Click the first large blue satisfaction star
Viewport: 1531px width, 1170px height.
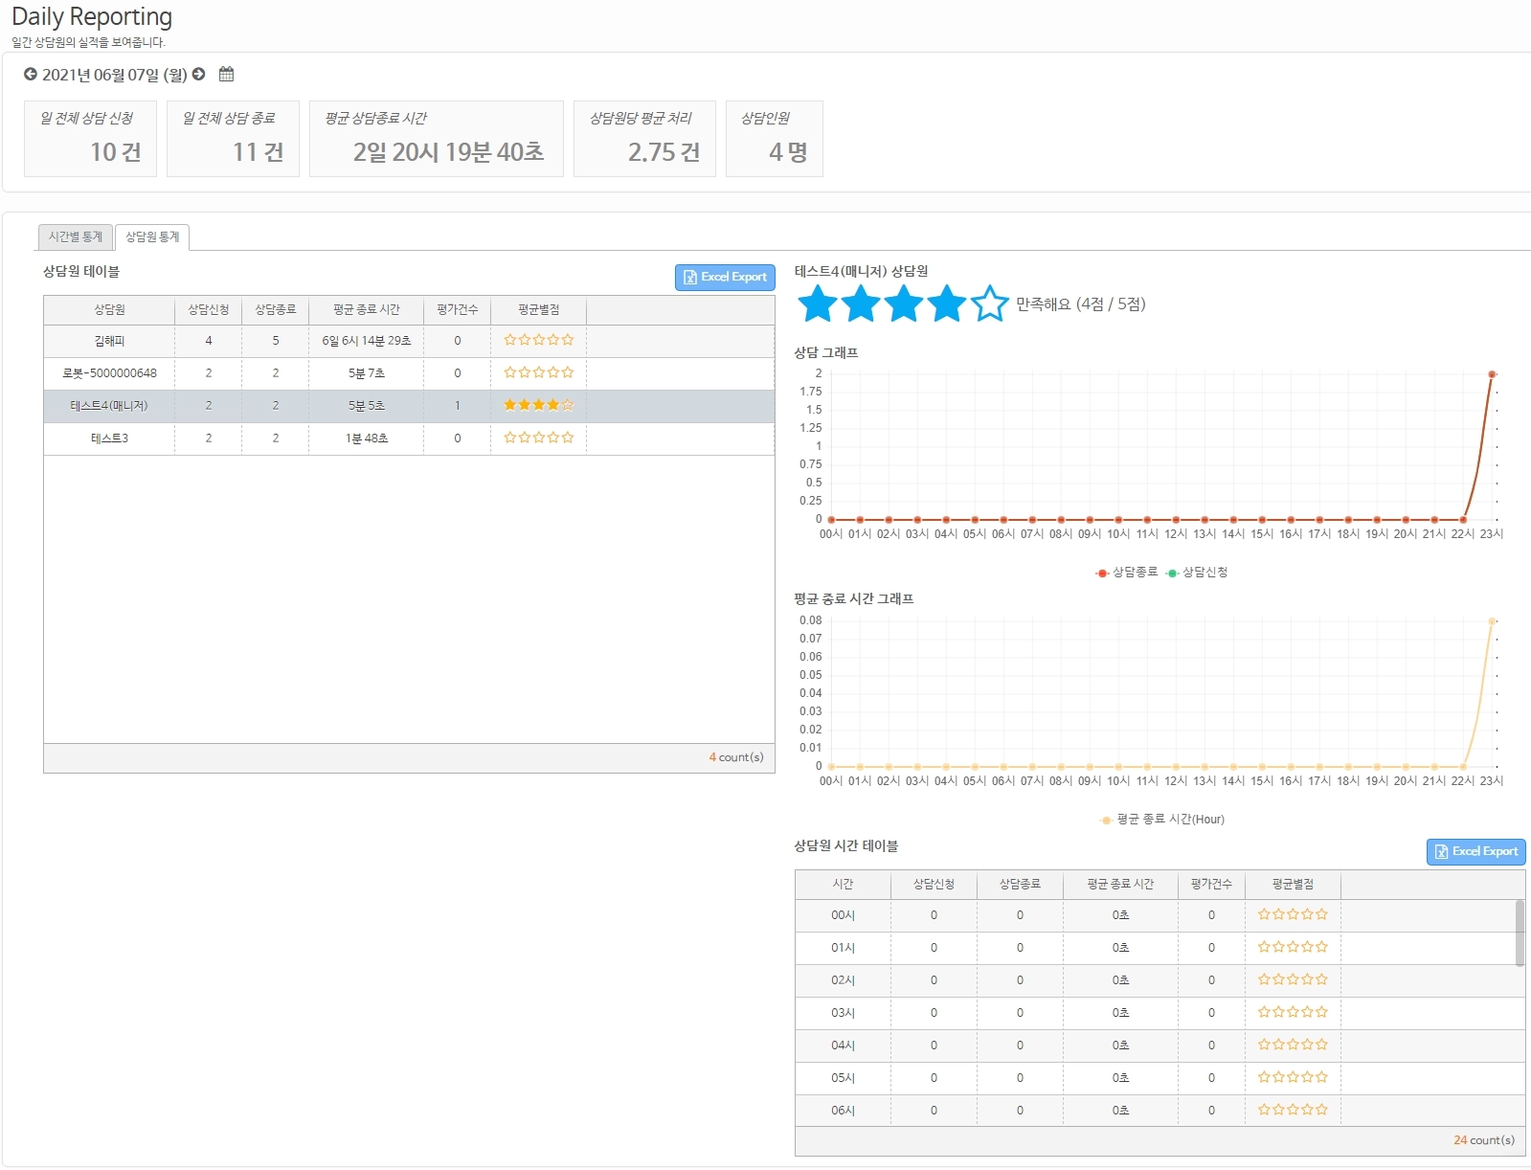point(818,304)
